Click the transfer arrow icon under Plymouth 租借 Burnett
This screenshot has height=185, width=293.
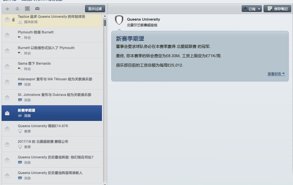20,37
